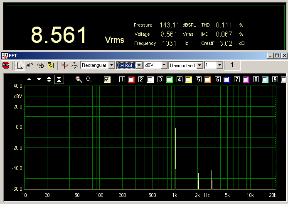Open the Rectangular window dropdown
This screenshot has width=288, height=204.
pos(111,65)
